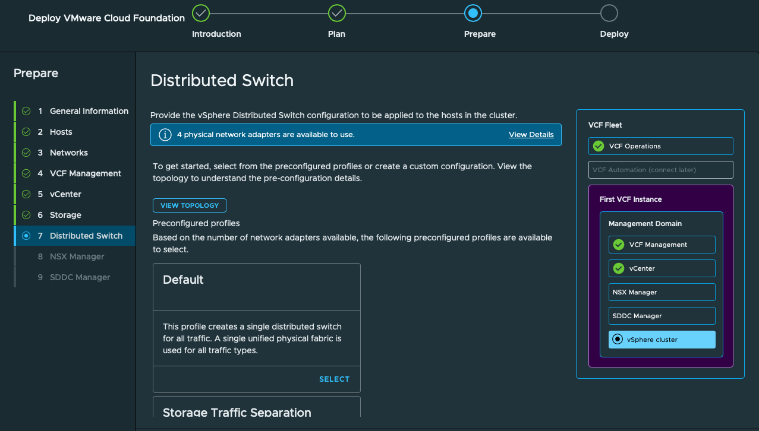This screenshot has height=431, width=759.
Task: Click green check in Management Domain vCenter box
Action: pyautogui.click(x=619, y=268)
